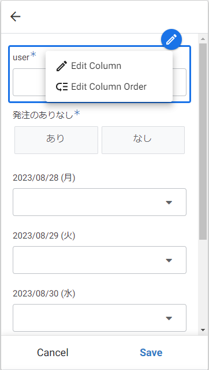Click into the user input field
The height and width of the screenshot is (370, 209).
click(99, 82)
